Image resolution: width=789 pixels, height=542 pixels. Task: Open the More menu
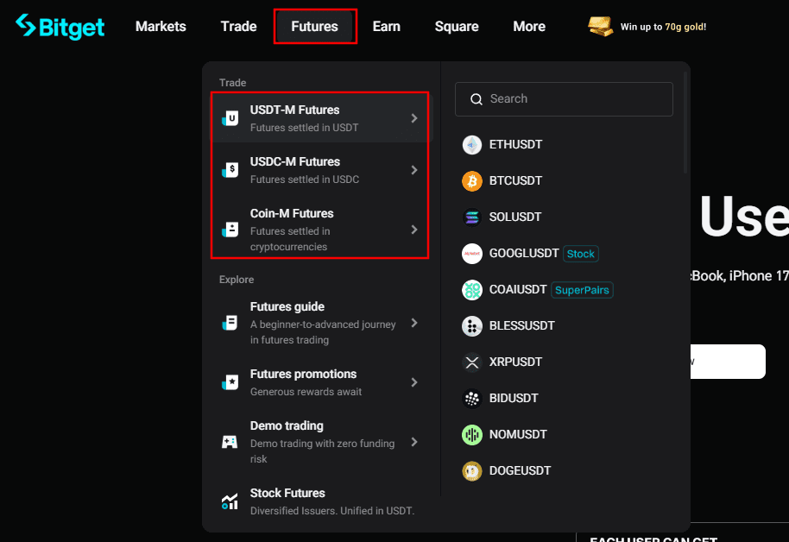point(529,26)
